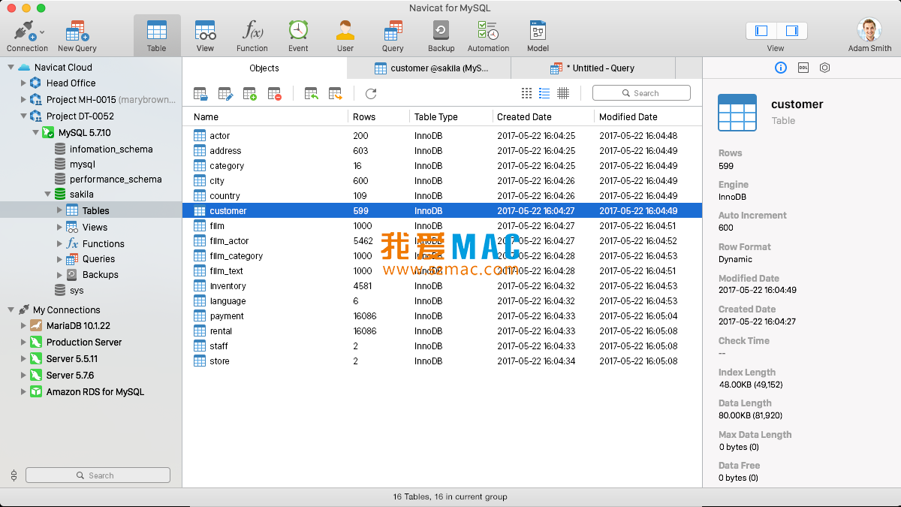Sort by the Name column header
This screenshot has width=901, height=507.
(x=266, y=117)
